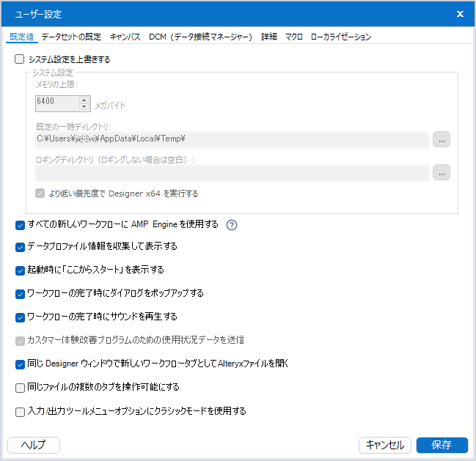Increase メモリの上限 with up arrow
The height and width of the screenshot is (461, 476).
pyautogui.click(x=84, y=100)
